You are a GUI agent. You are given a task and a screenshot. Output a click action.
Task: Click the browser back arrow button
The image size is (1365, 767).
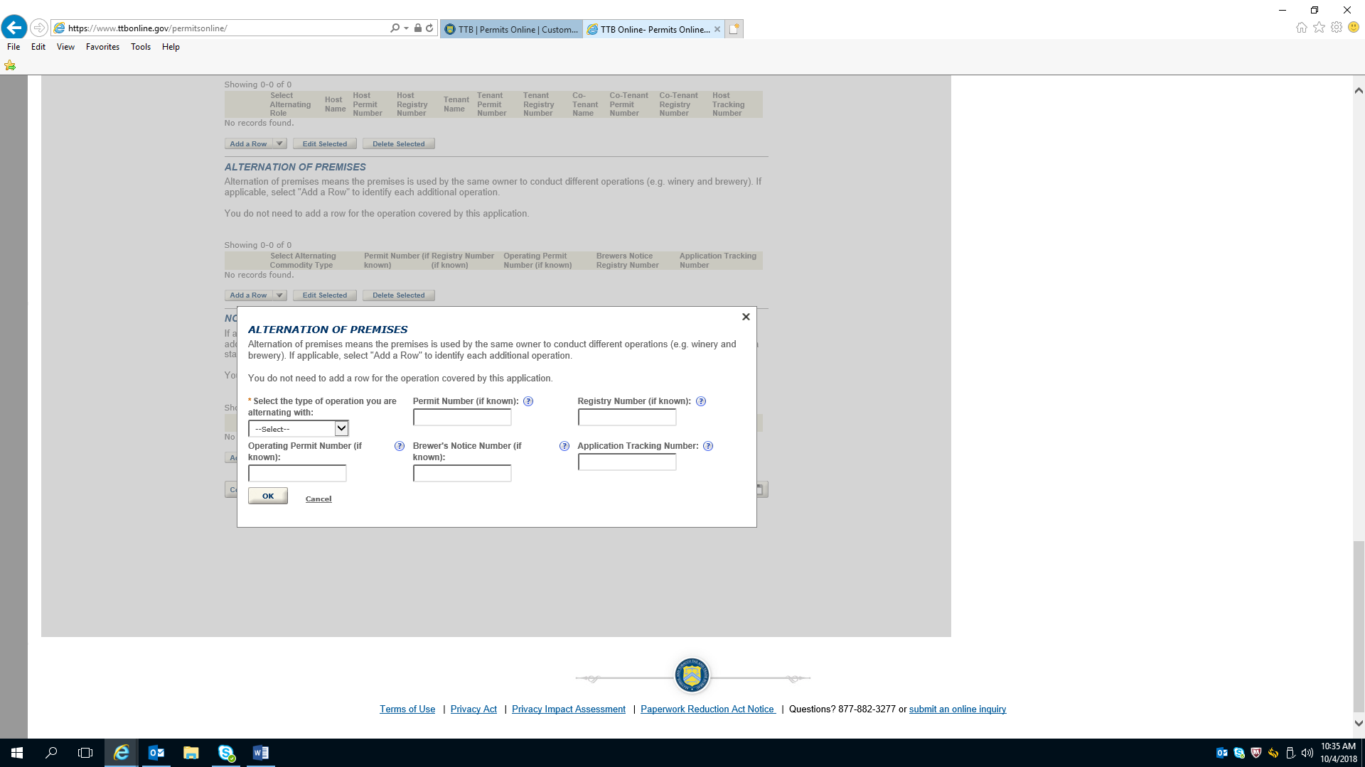tap(14, 28)
